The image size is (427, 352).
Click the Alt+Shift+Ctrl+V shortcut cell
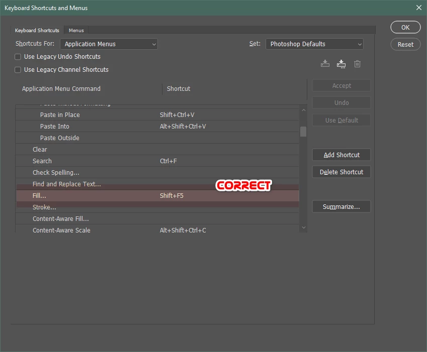[183, 127]
